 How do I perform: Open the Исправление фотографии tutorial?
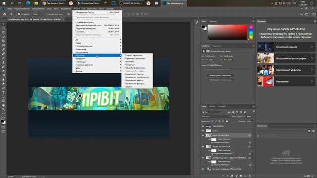click(x=286, y=58)
